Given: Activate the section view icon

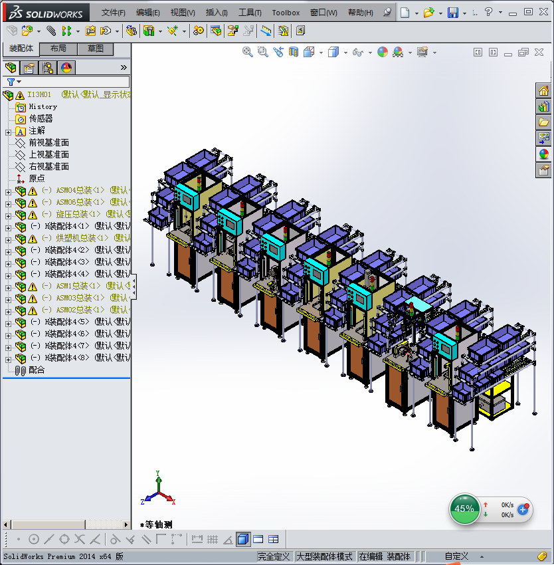Looking at the screenshot, I should pyautogui.click(x=294, y=53).
